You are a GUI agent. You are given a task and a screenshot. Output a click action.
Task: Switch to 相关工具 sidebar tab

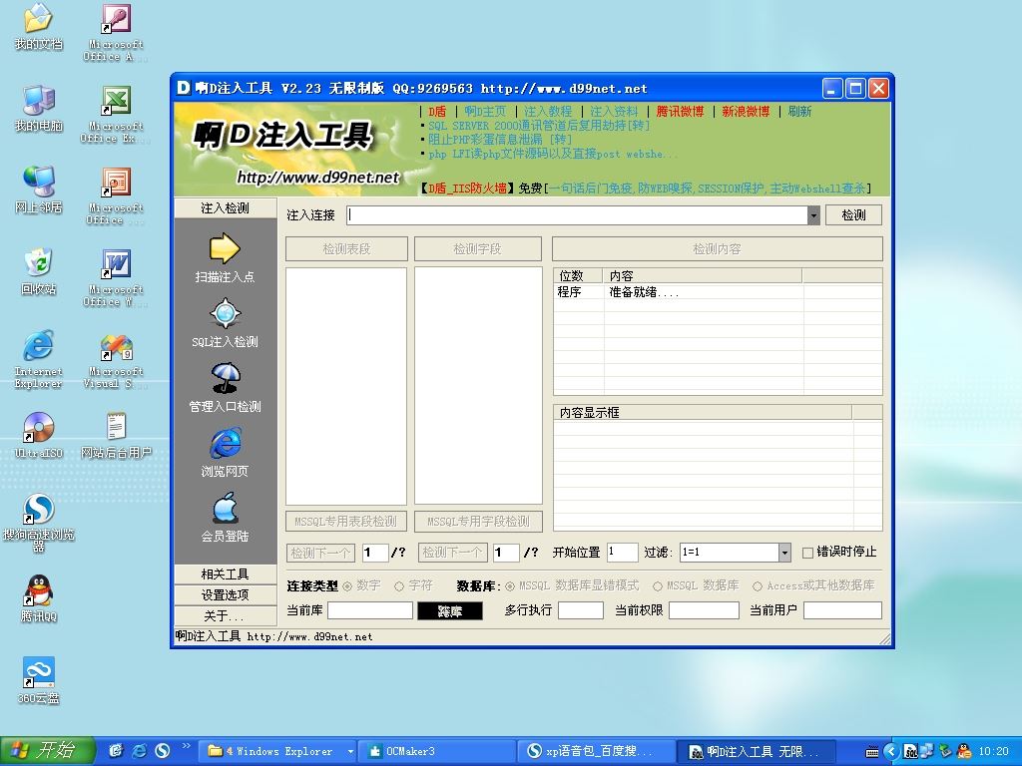click(x=226, y=574)
